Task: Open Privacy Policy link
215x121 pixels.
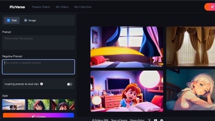Action: (x=137, y=120)
